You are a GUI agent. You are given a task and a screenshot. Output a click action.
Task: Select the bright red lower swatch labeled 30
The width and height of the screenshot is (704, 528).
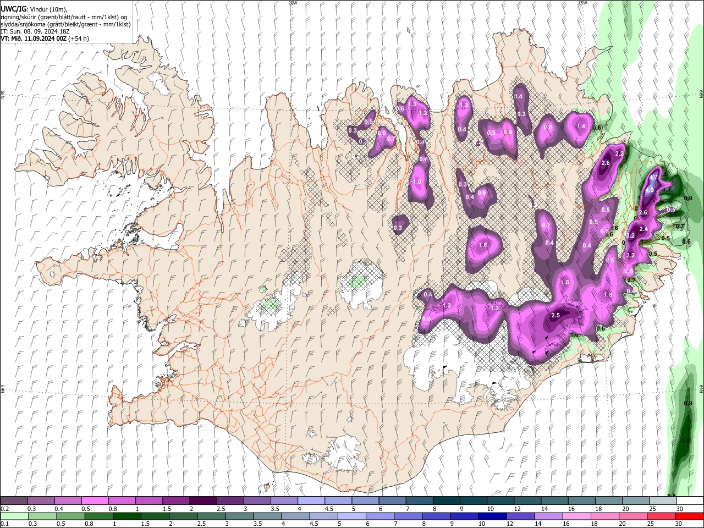click(688, 516)
